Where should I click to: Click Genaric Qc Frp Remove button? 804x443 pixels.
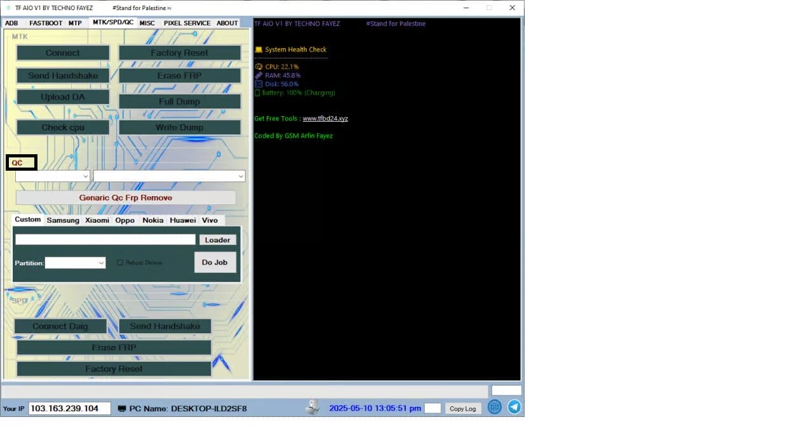126,197
